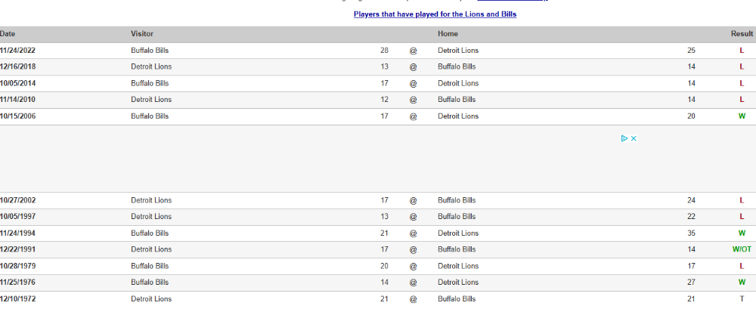Click the partially visible link at the top right
The width and height of the screenshot is (756, 312).
tap(513, 1)
